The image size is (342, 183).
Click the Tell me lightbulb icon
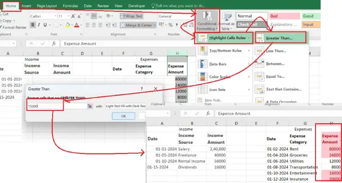tap(153, 6)
